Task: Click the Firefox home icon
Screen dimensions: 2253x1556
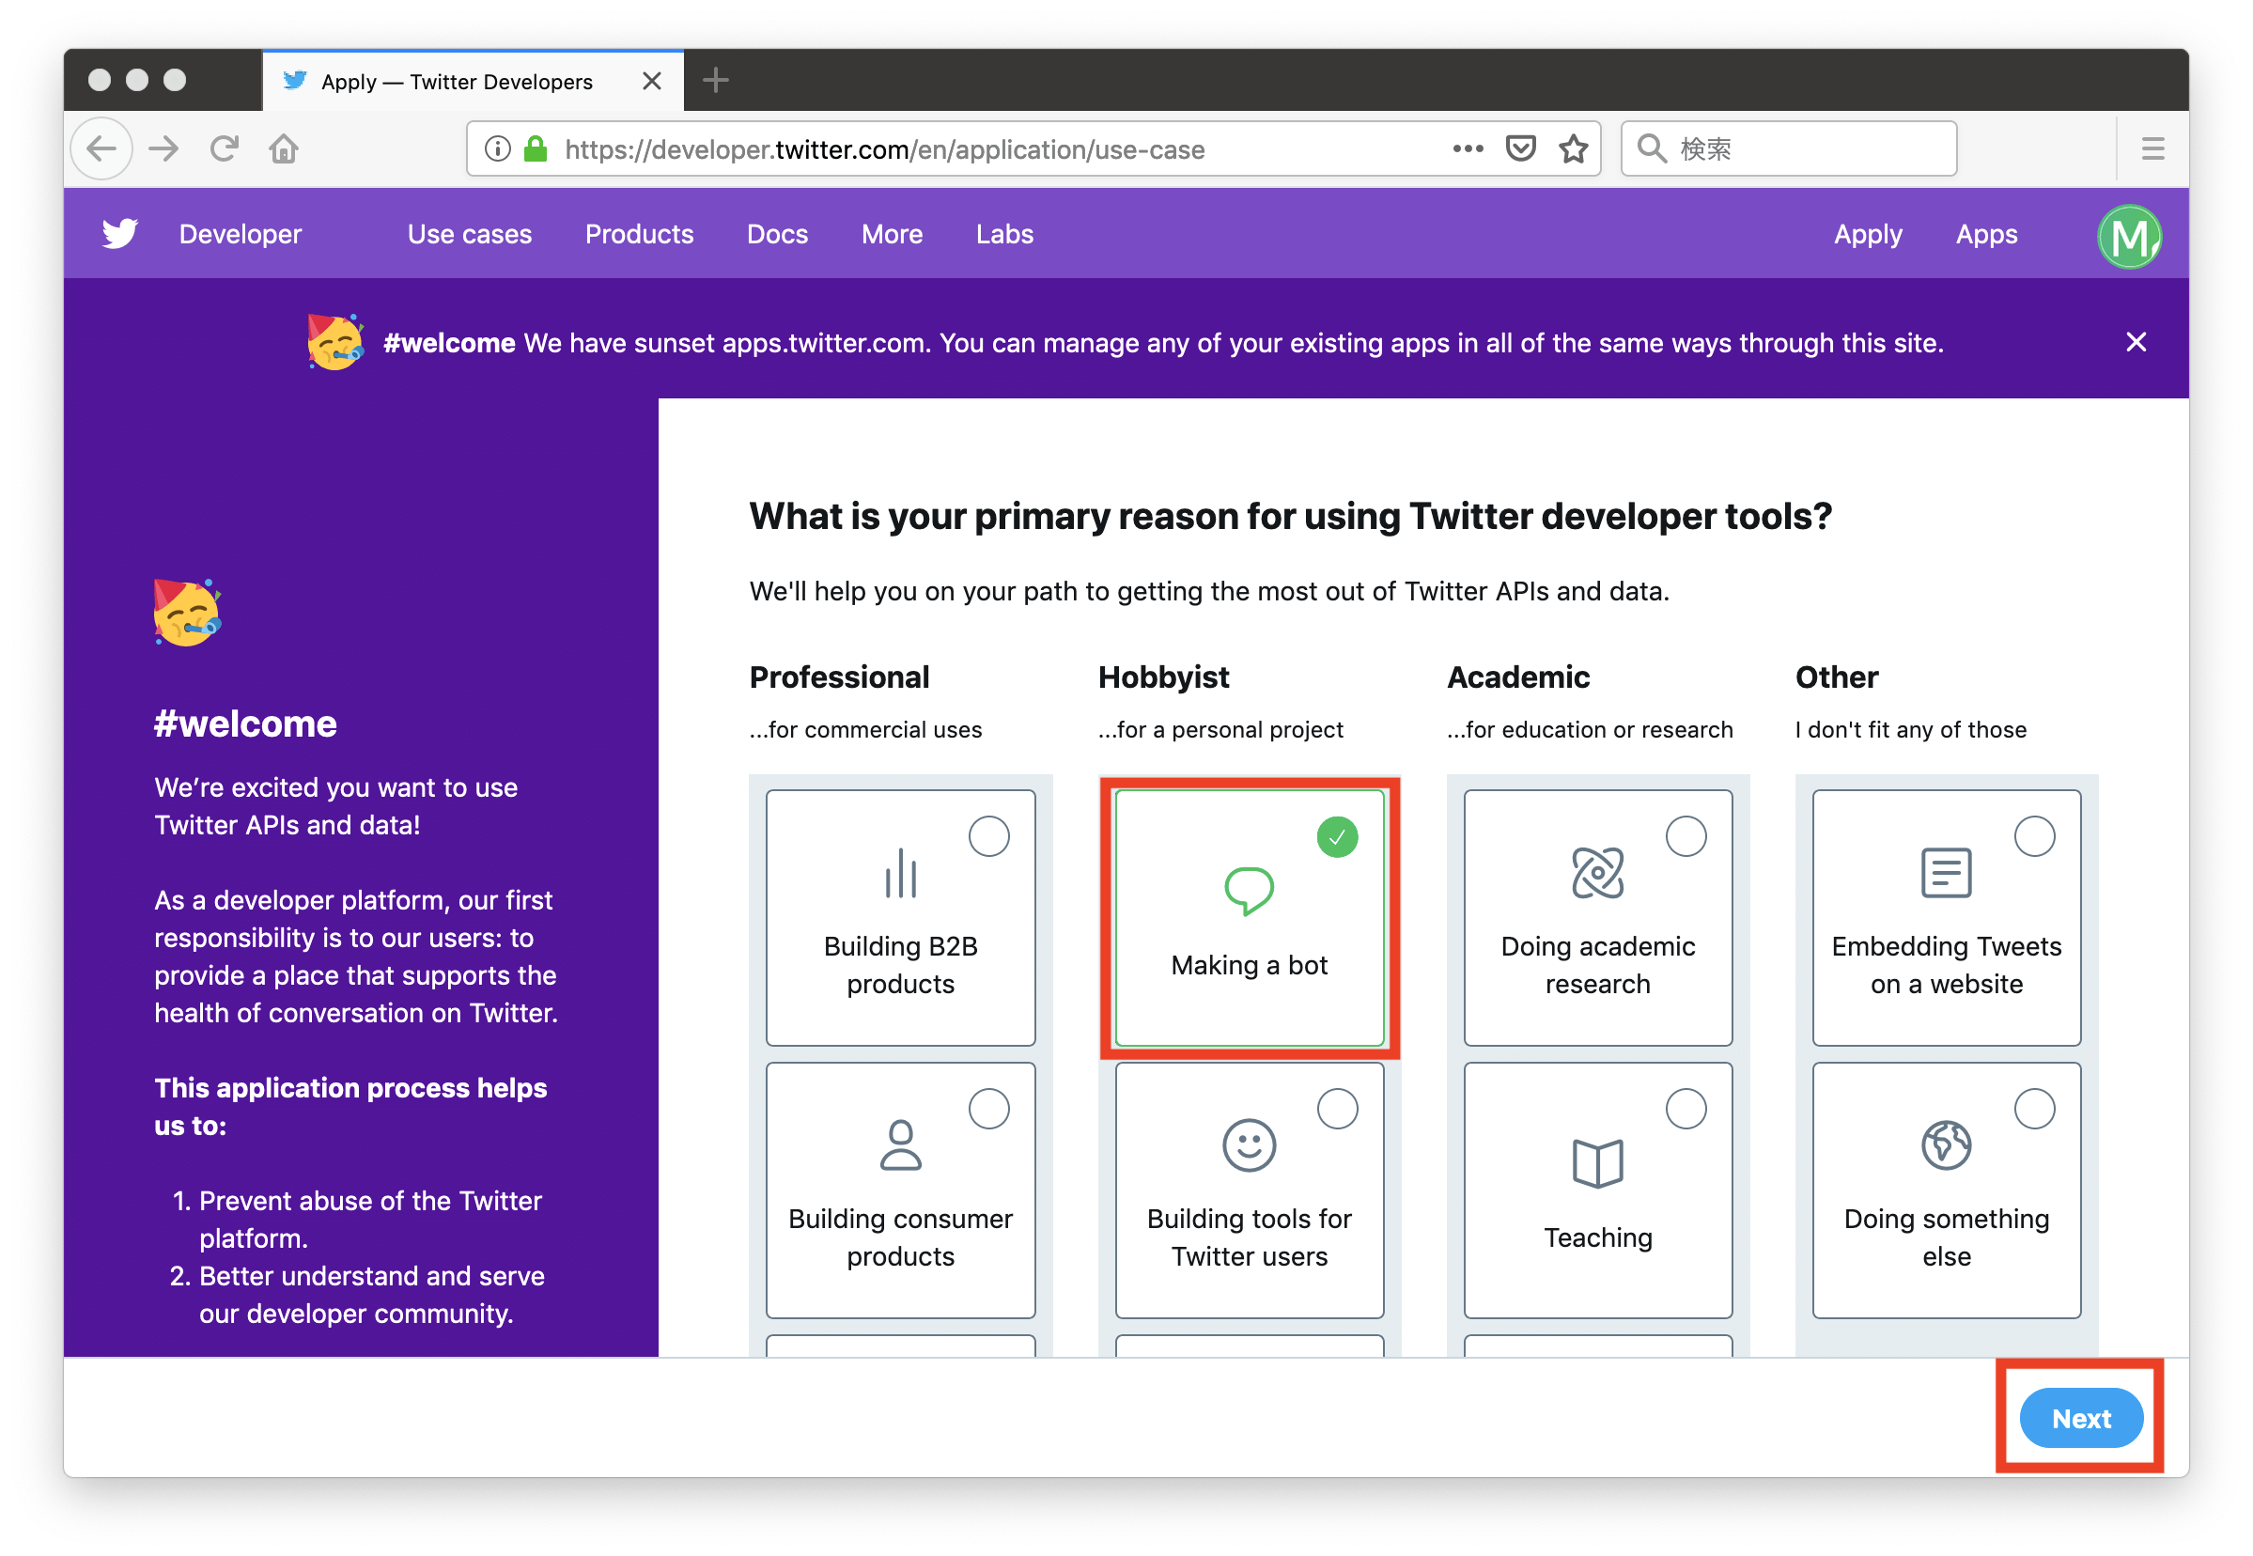Action: [284, 149]
